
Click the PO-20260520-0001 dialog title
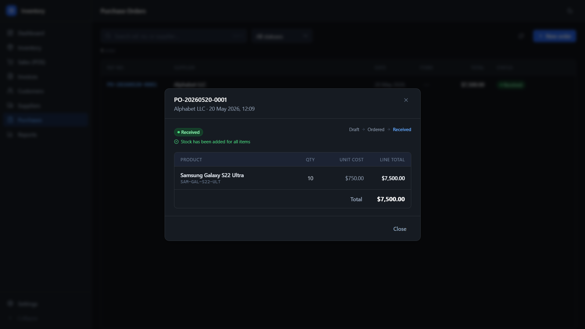click(x=200, y=100)
